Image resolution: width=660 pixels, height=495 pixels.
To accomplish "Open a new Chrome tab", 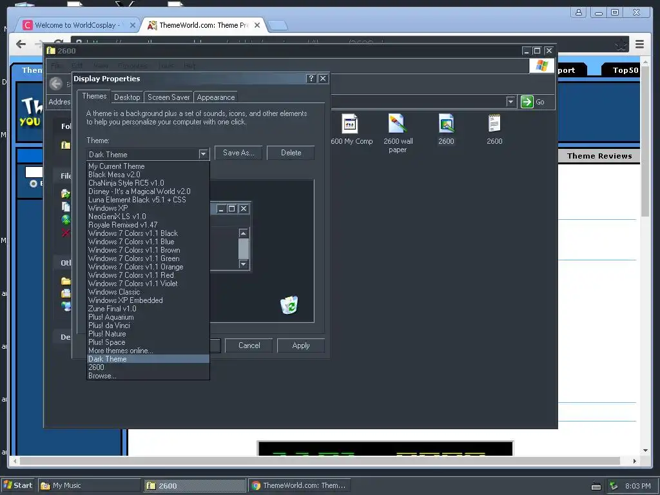I will (x=278, y=25).
